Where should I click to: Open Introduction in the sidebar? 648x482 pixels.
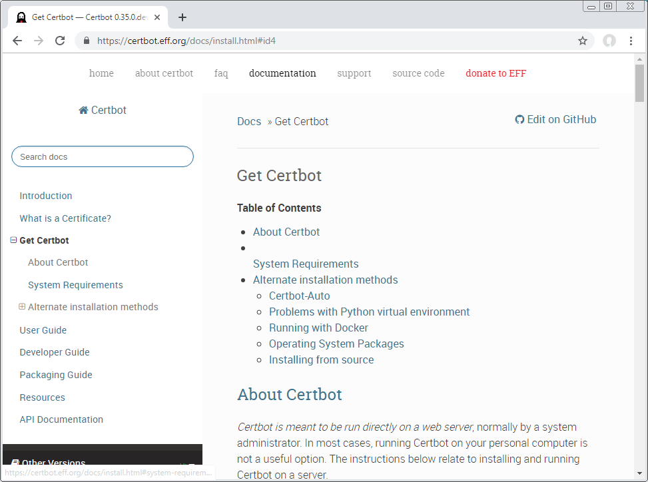(46, 196)
